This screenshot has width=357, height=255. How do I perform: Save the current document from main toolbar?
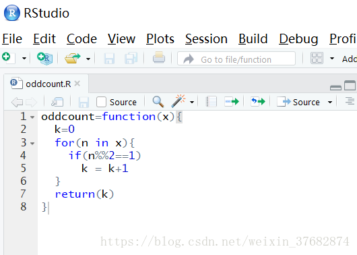coord(109,59)
